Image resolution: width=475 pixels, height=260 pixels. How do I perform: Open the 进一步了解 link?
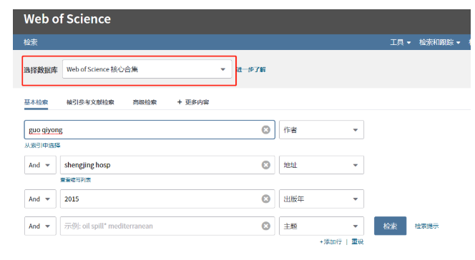251,69
